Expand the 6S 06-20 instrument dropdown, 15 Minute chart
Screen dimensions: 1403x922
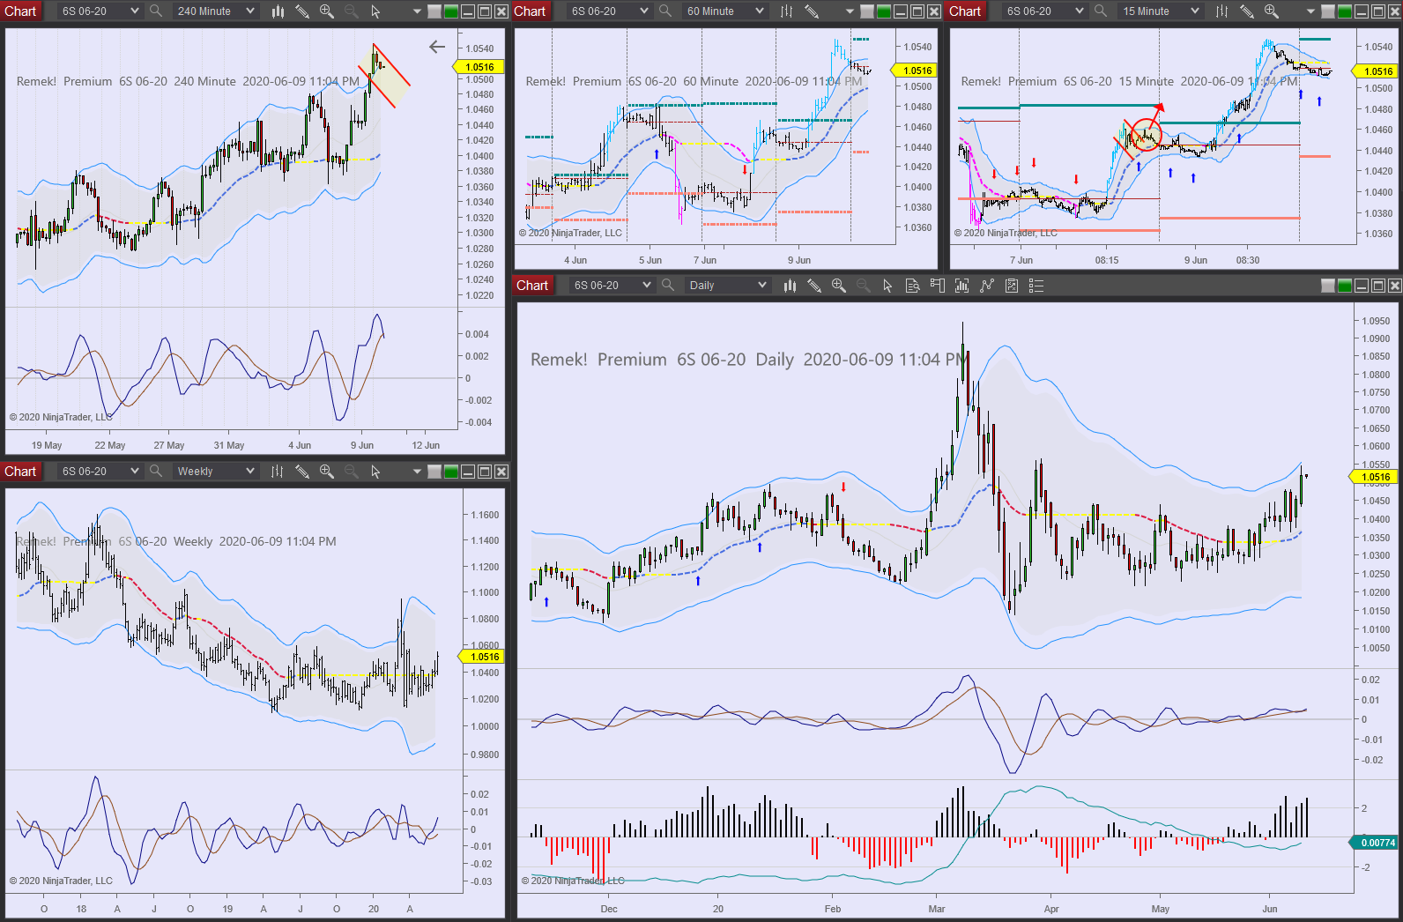point(1044,11)
